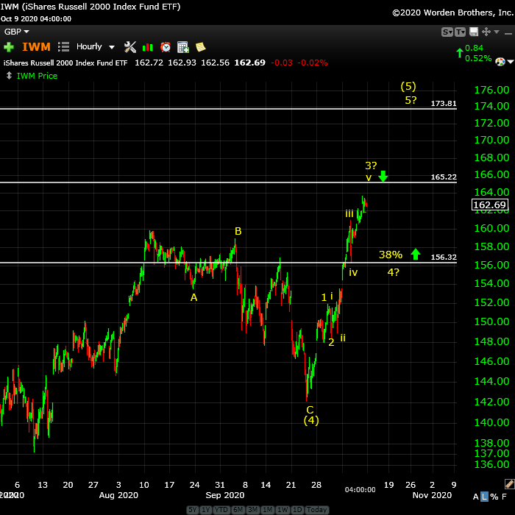The image size is (515, 515).
Task: Click the green up arrow beside 38%
Action: pyautogui.click(x=416, y=254)
